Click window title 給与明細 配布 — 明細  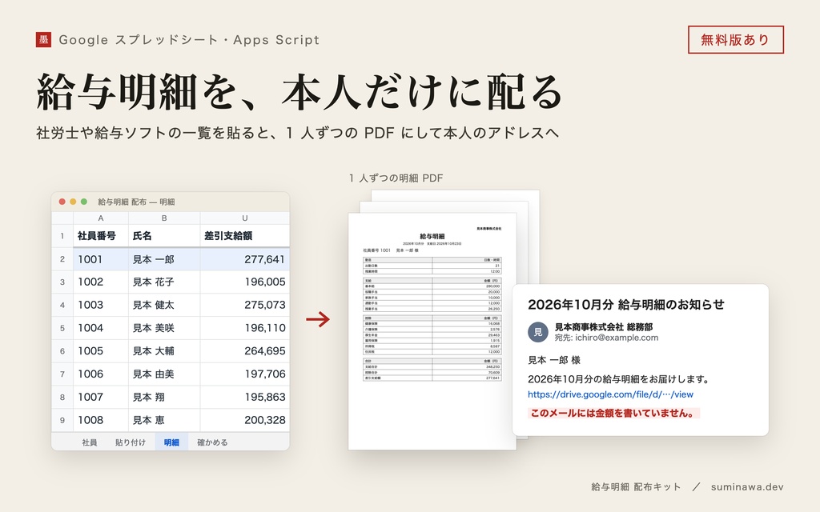point(136,202)
